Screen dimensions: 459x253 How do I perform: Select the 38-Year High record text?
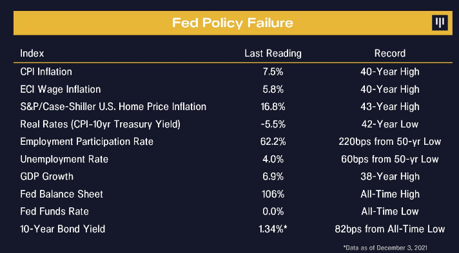[x=390, y=176]
